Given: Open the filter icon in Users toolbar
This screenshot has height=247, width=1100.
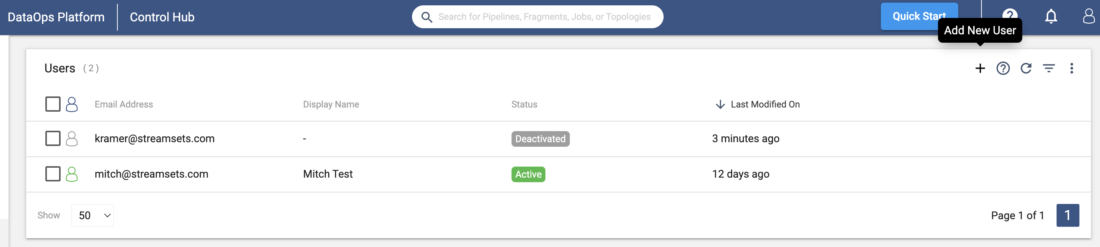Looking at the screenshot, I should 1049,68.
